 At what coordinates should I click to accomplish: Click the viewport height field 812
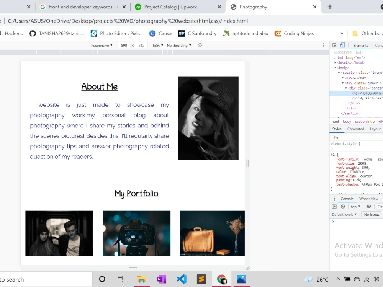tap(141, 46)
